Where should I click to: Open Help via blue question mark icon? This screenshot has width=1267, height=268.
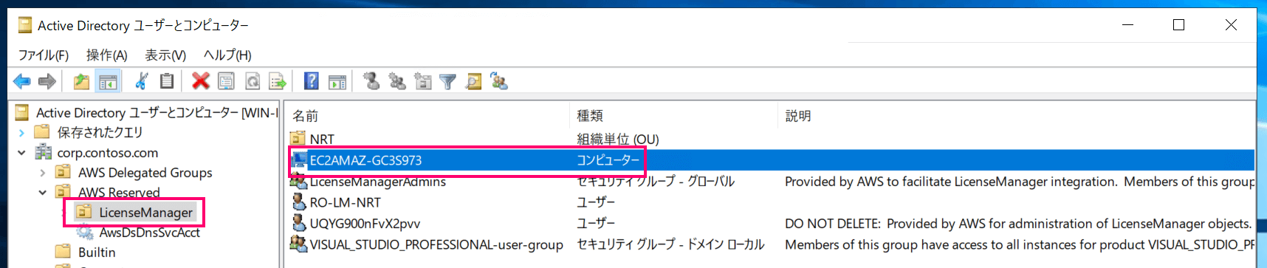point(312,81)
